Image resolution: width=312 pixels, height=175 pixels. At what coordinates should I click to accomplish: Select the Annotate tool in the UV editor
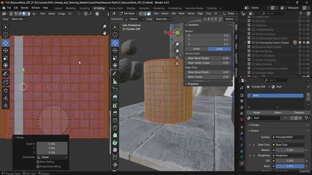click(x=5, y=74)
